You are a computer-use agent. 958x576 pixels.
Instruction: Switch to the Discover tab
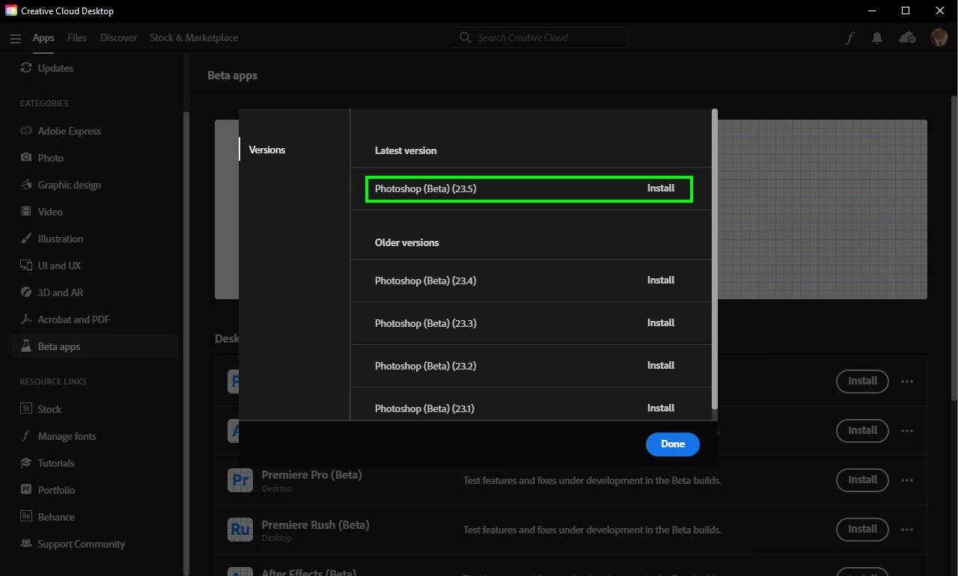pyautogui.click(x=118, y=37)
